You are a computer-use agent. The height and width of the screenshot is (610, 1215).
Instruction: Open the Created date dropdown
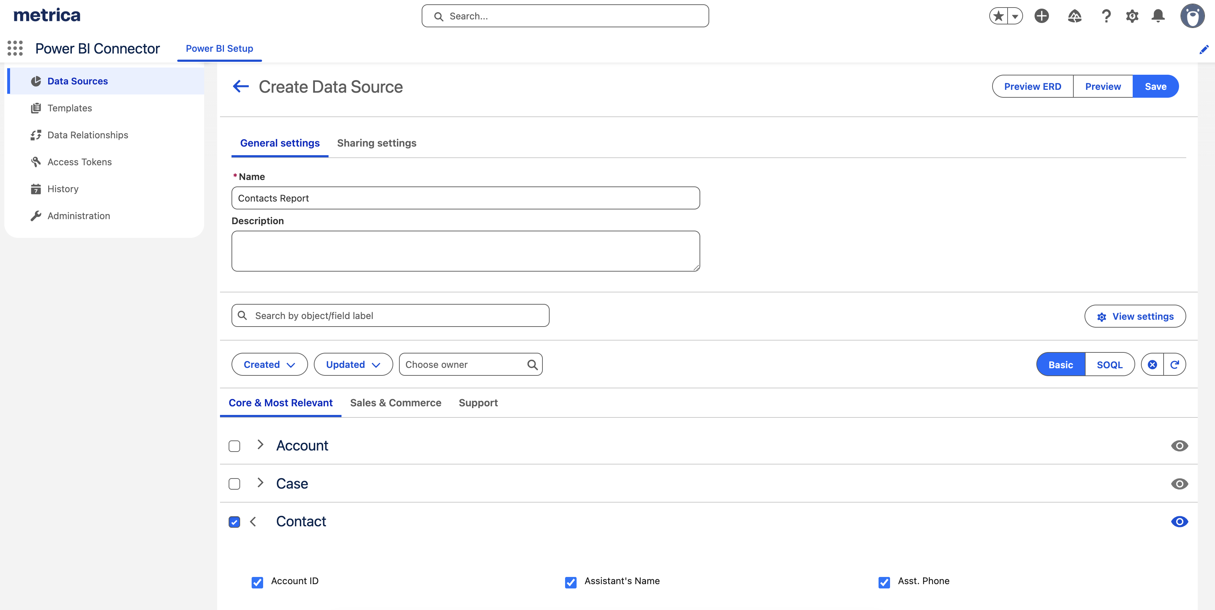point(269,364)
